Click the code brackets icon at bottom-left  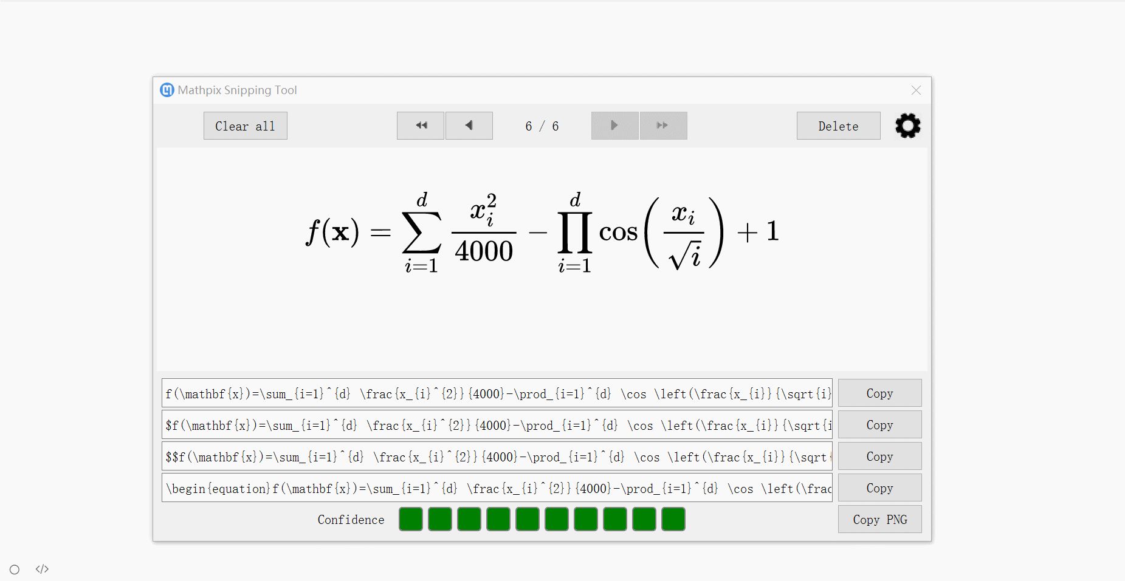coord(42,569)
